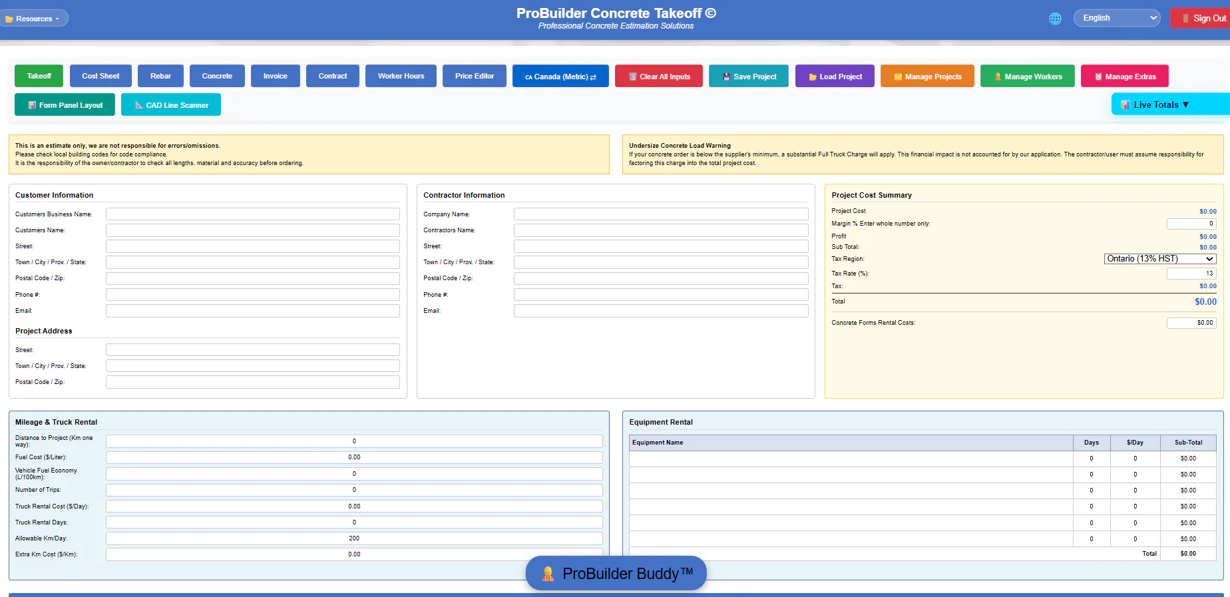Open the Cost Sheet tab

click(x=101, y=76)
